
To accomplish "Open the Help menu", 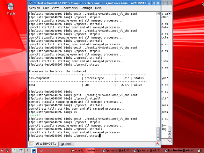I will click(98, 8).
